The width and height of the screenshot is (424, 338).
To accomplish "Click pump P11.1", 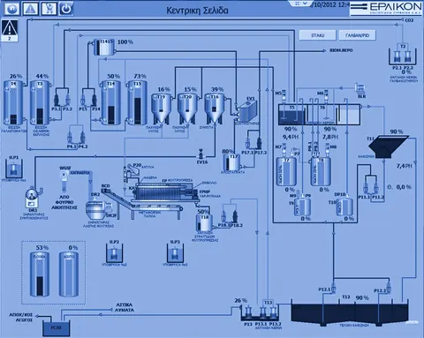I will [366, 187].
